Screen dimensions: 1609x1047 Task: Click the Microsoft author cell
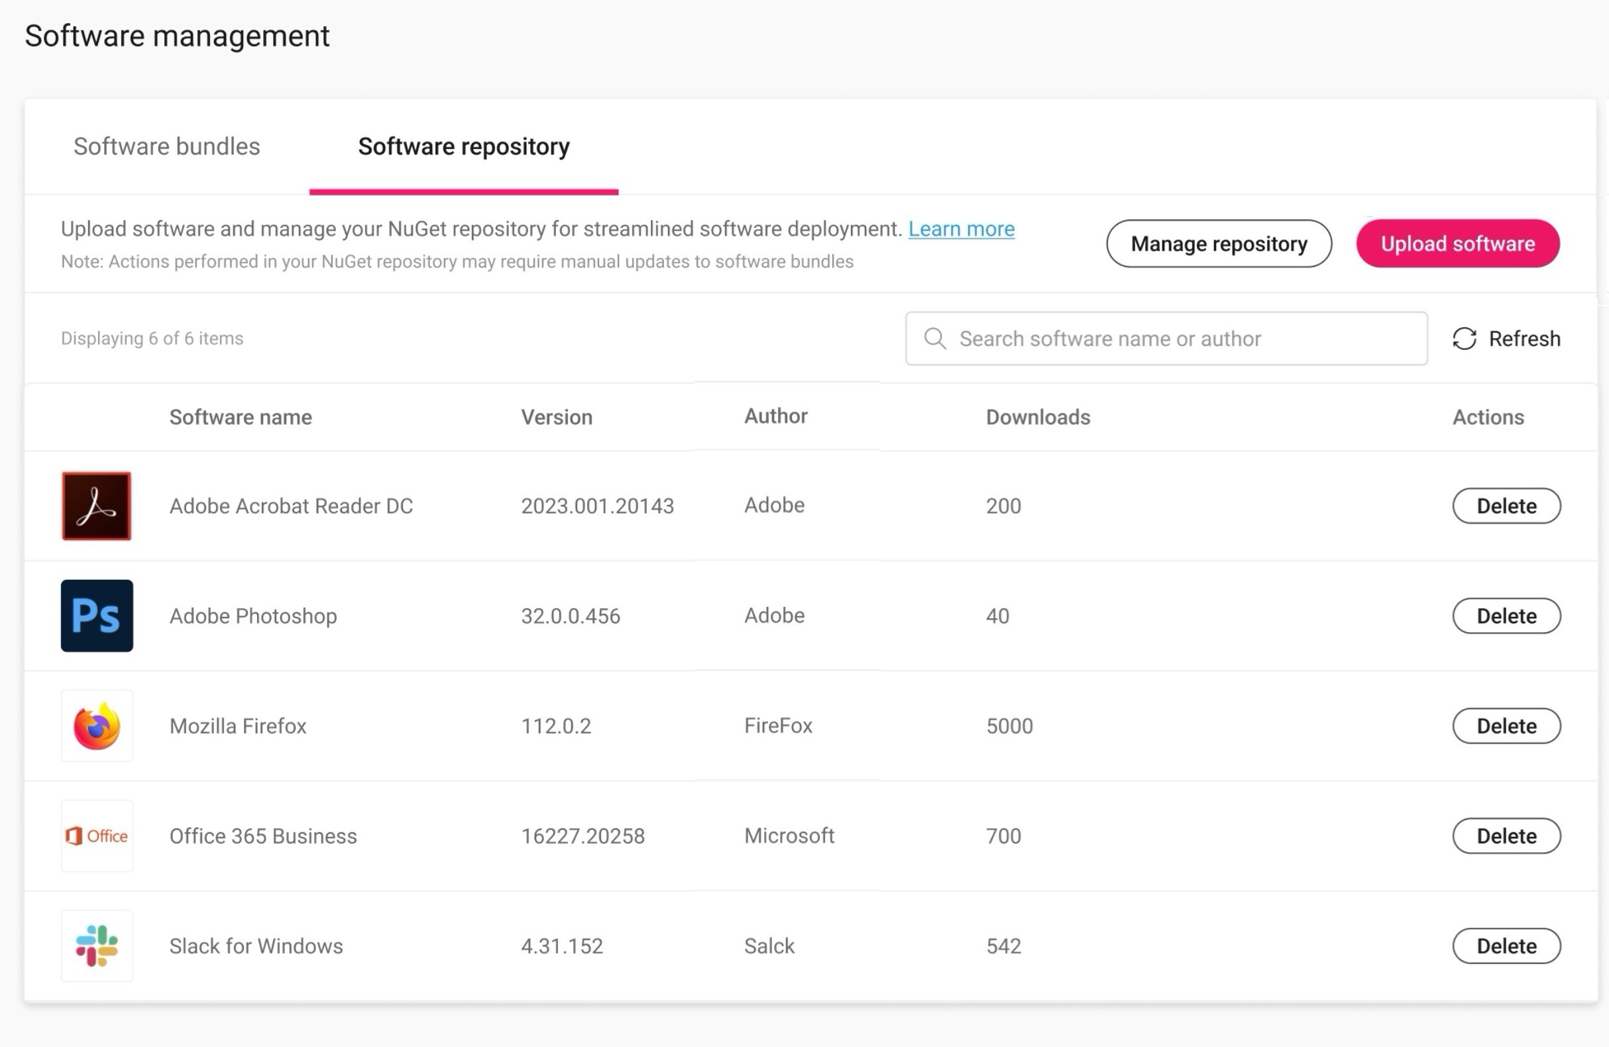(x=789, y=836)
